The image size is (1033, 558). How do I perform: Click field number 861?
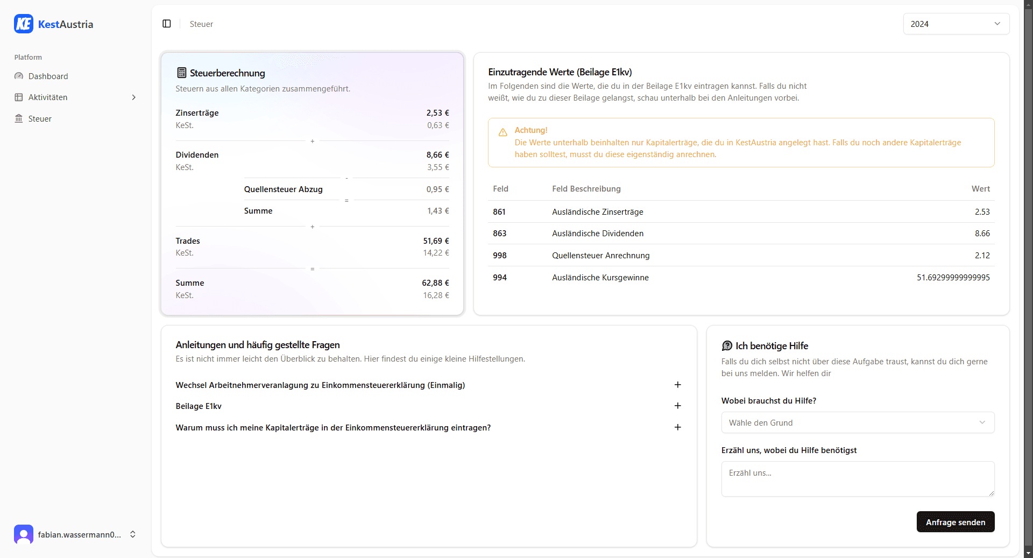[499, 212]
